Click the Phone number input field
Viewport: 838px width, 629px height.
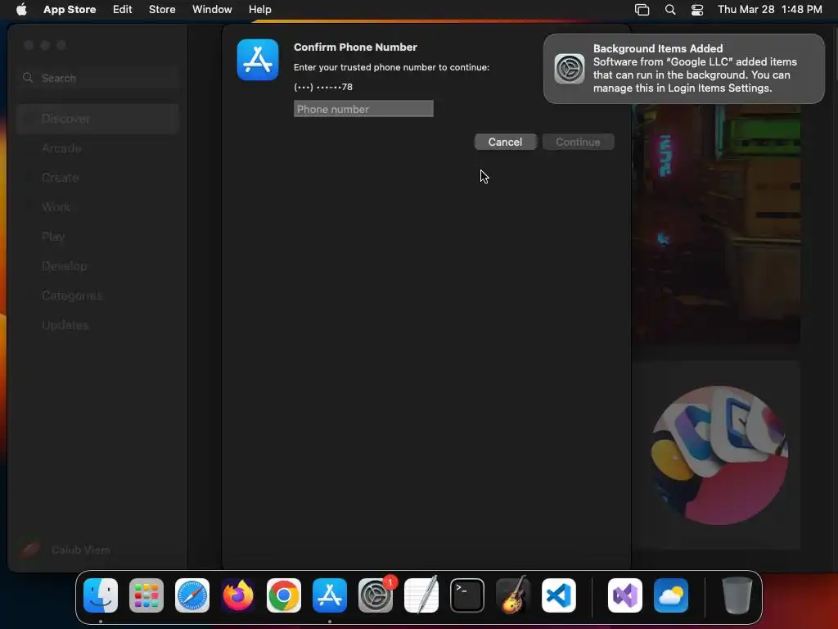(x=363, y=109)
